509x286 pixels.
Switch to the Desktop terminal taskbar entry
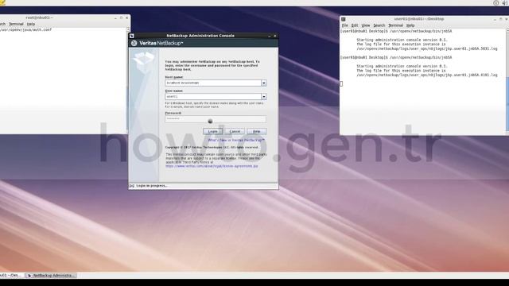(12, 276)
